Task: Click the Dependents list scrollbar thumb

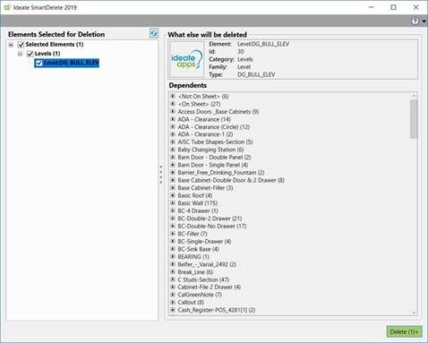Action: (414, 119)
